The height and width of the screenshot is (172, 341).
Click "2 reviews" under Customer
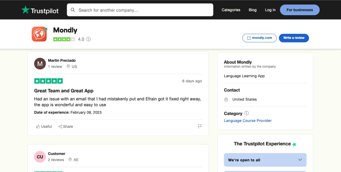point(56,160)
